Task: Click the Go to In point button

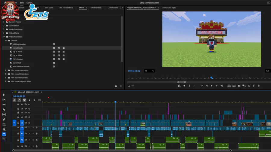Action: [x=202, y=86]
